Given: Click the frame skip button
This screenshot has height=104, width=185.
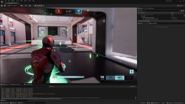Looking at the screenshot, I should click(37, 6).
